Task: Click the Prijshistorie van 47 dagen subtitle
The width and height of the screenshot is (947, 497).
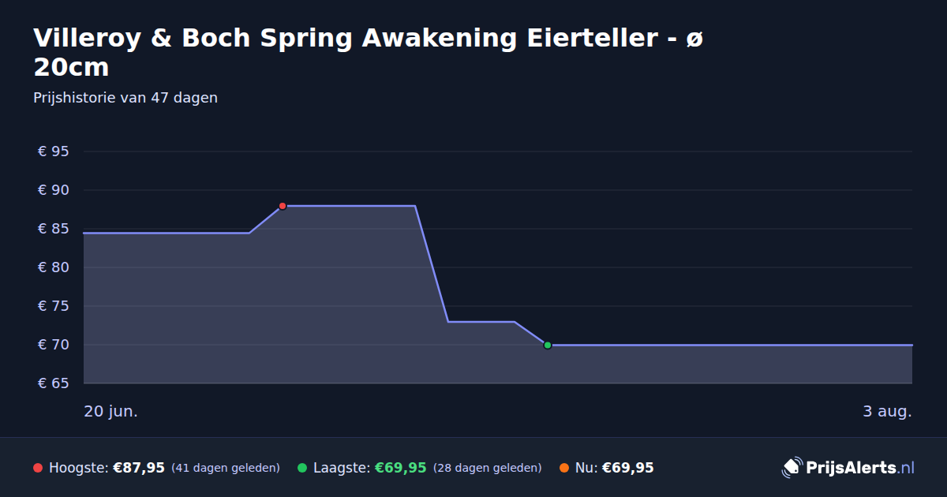Action: click(125, 98)
